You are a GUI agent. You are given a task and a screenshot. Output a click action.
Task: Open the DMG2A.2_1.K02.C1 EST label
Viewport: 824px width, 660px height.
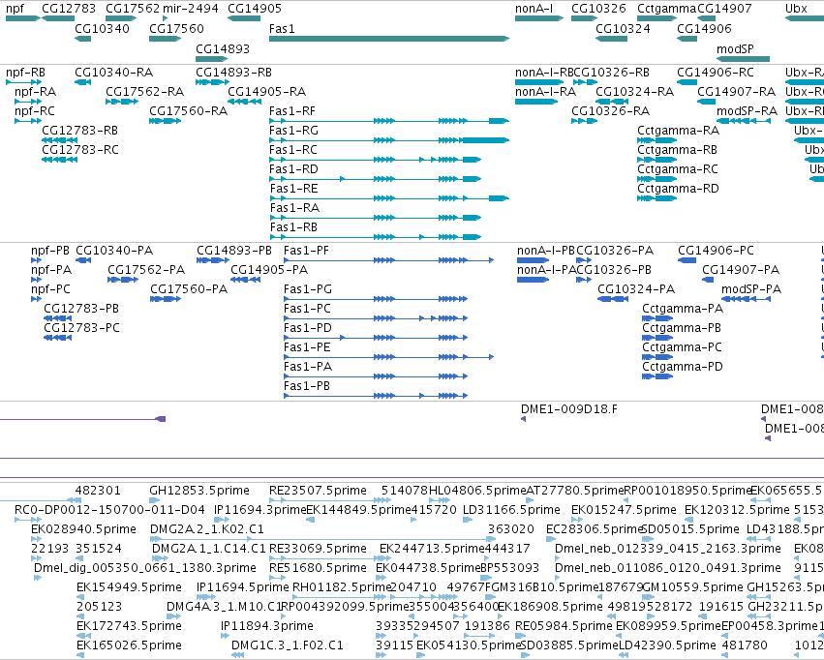click(207, 529)
